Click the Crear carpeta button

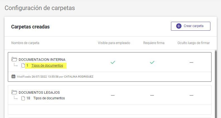pos(191,26)
